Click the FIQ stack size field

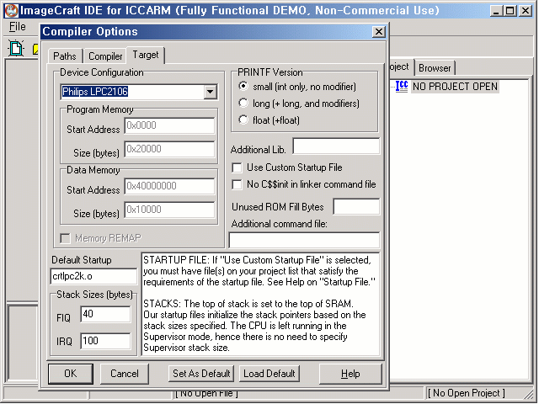pyautogui.click(x=105, y=314)
